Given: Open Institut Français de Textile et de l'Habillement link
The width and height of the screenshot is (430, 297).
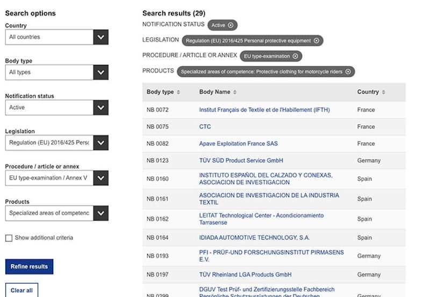Looking at the screenshot, I should click(264, 110).
